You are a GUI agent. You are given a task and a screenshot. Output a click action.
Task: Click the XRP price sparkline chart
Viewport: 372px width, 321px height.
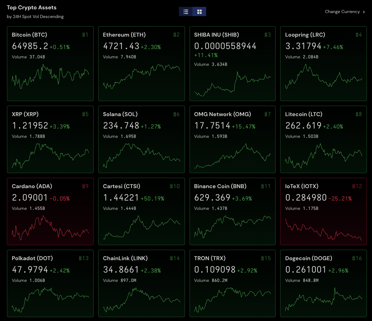pos(50,156)
